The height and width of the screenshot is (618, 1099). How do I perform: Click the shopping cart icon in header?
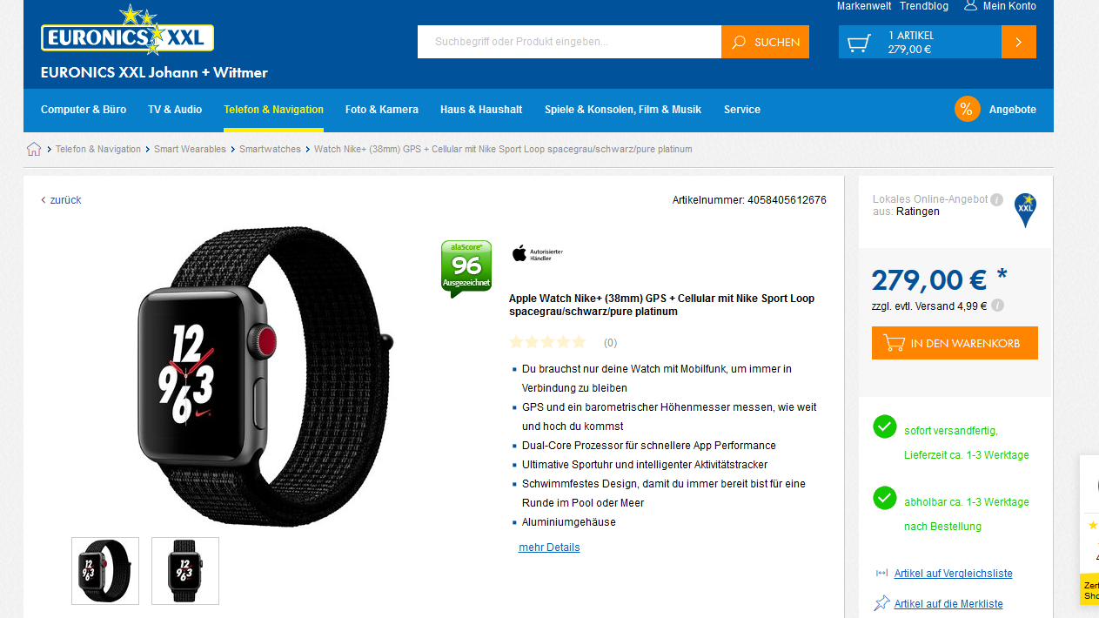[859, 43]
